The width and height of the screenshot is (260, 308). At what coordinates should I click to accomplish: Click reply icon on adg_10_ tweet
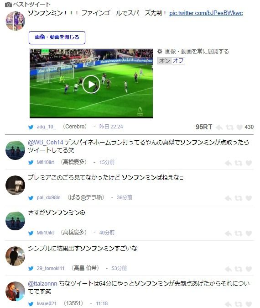(x=219, y=127)
